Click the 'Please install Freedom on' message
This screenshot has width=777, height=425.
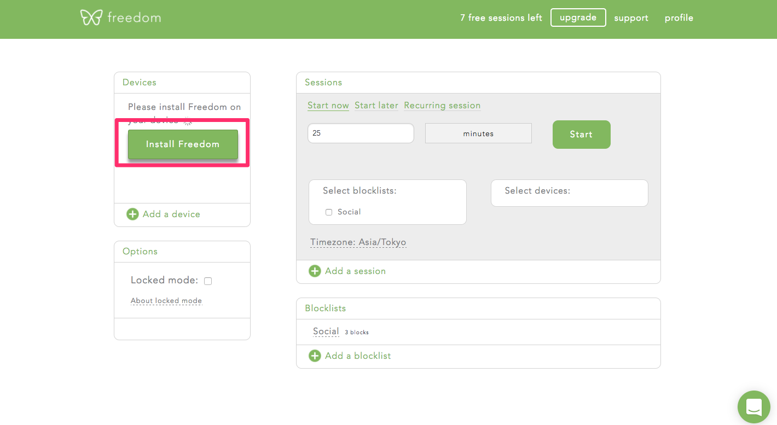tap(184, 107)
